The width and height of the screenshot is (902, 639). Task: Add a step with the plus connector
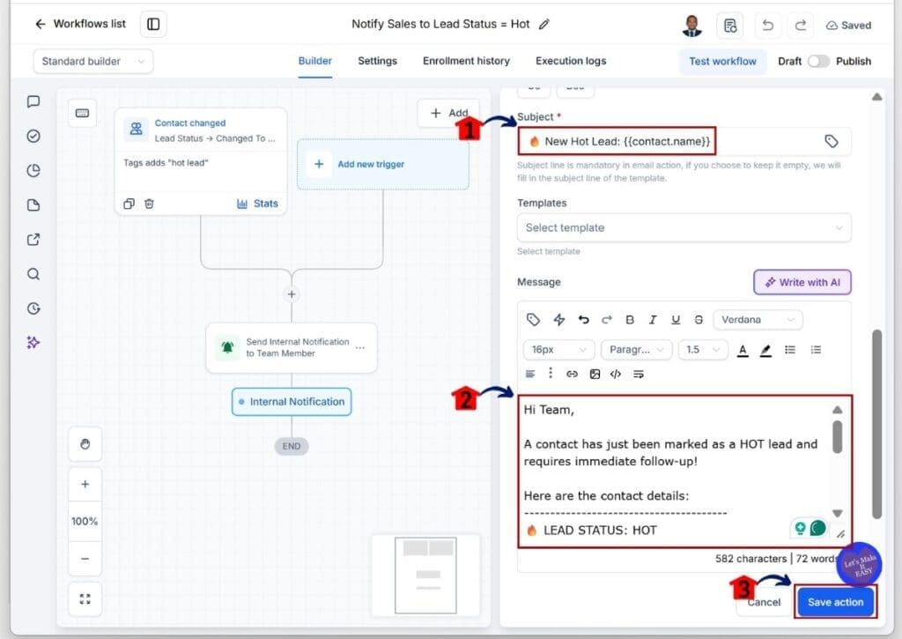(292, 294)
